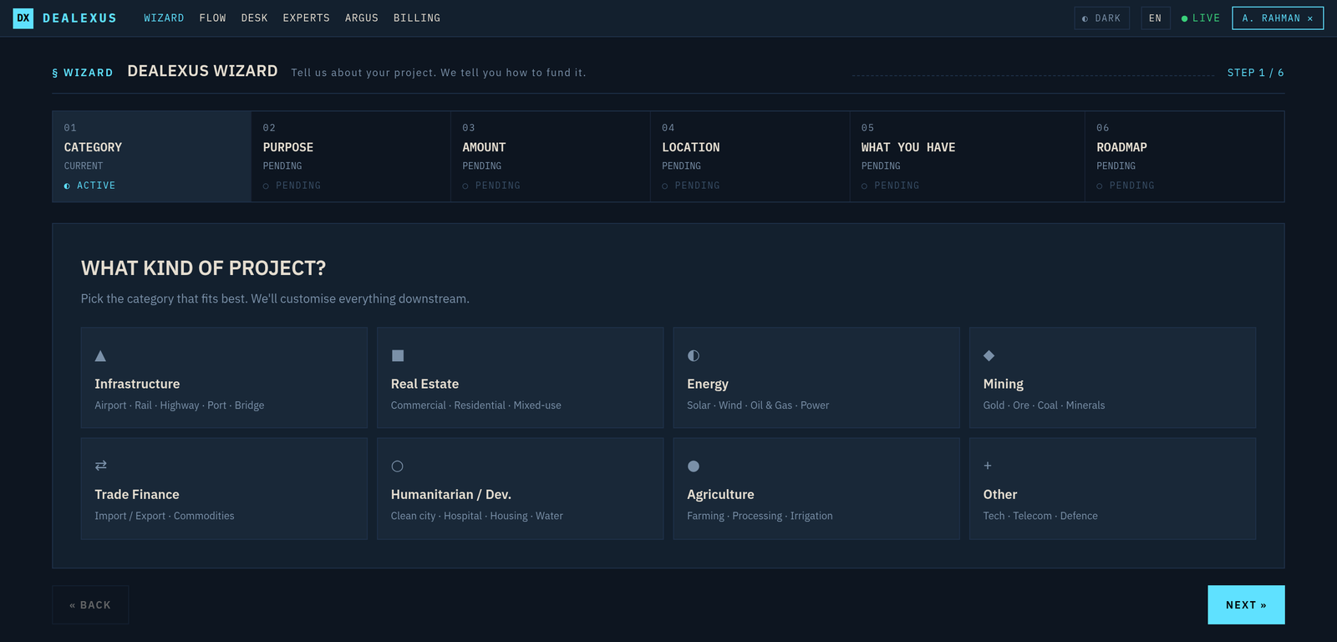Screen dimensions: 1337x642
Task: Choose the Humanitarian / Dev. category title
Action: (x=451, y=494)
